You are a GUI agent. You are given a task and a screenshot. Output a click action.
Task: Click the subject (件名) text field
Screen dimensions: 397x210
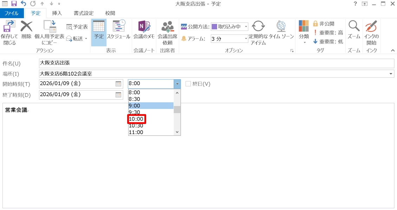click(216, 63)
